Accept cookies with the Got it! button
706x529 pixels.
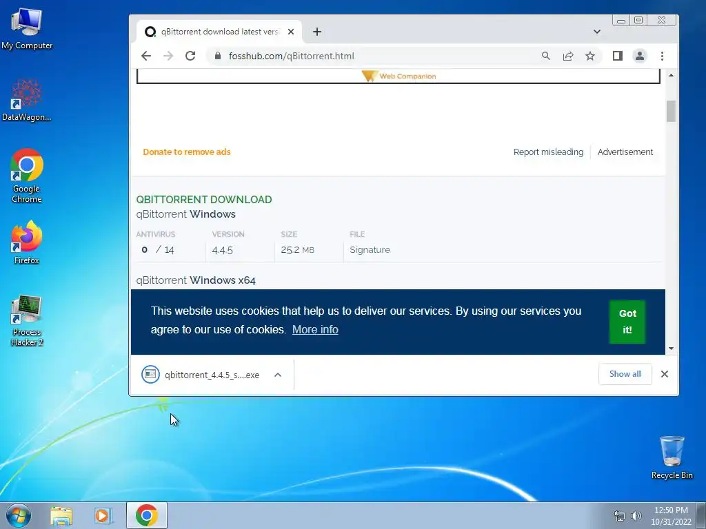tap(627, 322)
